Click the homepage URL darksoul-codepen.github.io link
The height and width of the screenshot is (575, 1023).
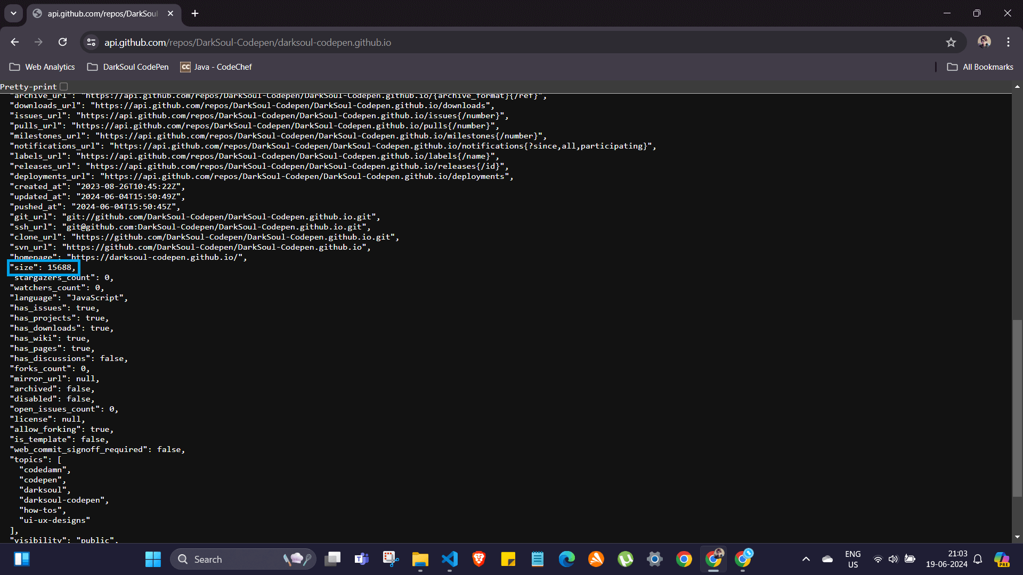click(155, 258)
